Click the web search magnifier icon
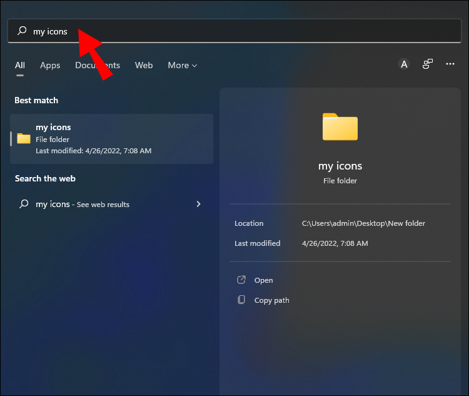The width and height of the screenshot is (469, 396). click(x=24, y=204)
